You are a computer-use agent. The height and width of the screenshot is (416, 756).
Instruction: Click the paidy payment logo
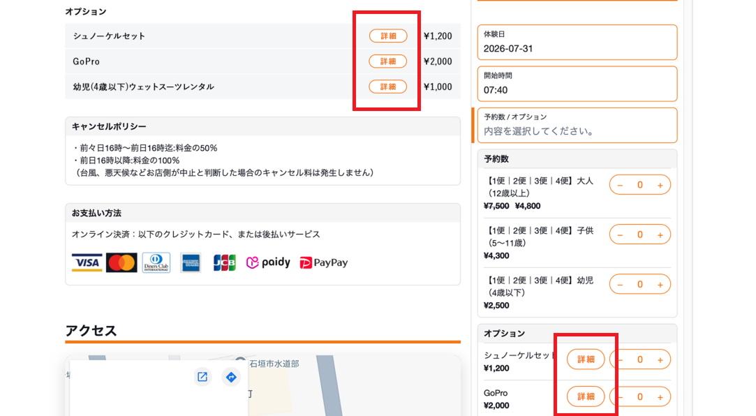click(x=268, y=262)
